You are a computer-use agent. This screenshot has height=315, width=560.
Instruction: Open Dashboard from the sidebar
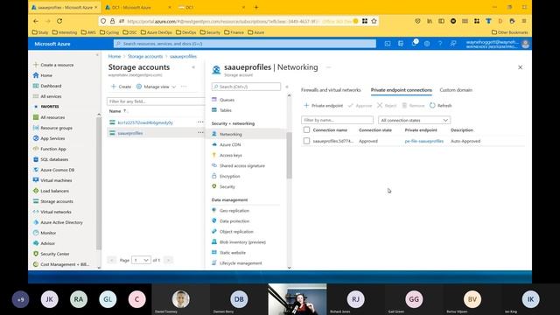[x=47, y=86]
